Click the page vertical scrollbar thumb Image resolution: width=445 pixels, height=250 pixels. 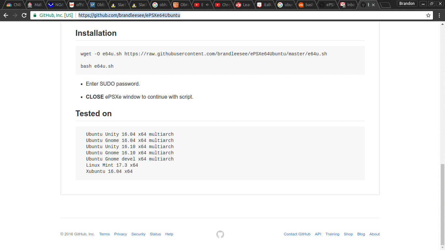point(442,204)
